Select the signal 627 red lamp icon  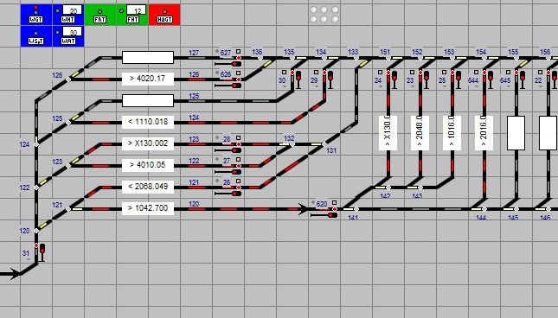click(228, 64)
